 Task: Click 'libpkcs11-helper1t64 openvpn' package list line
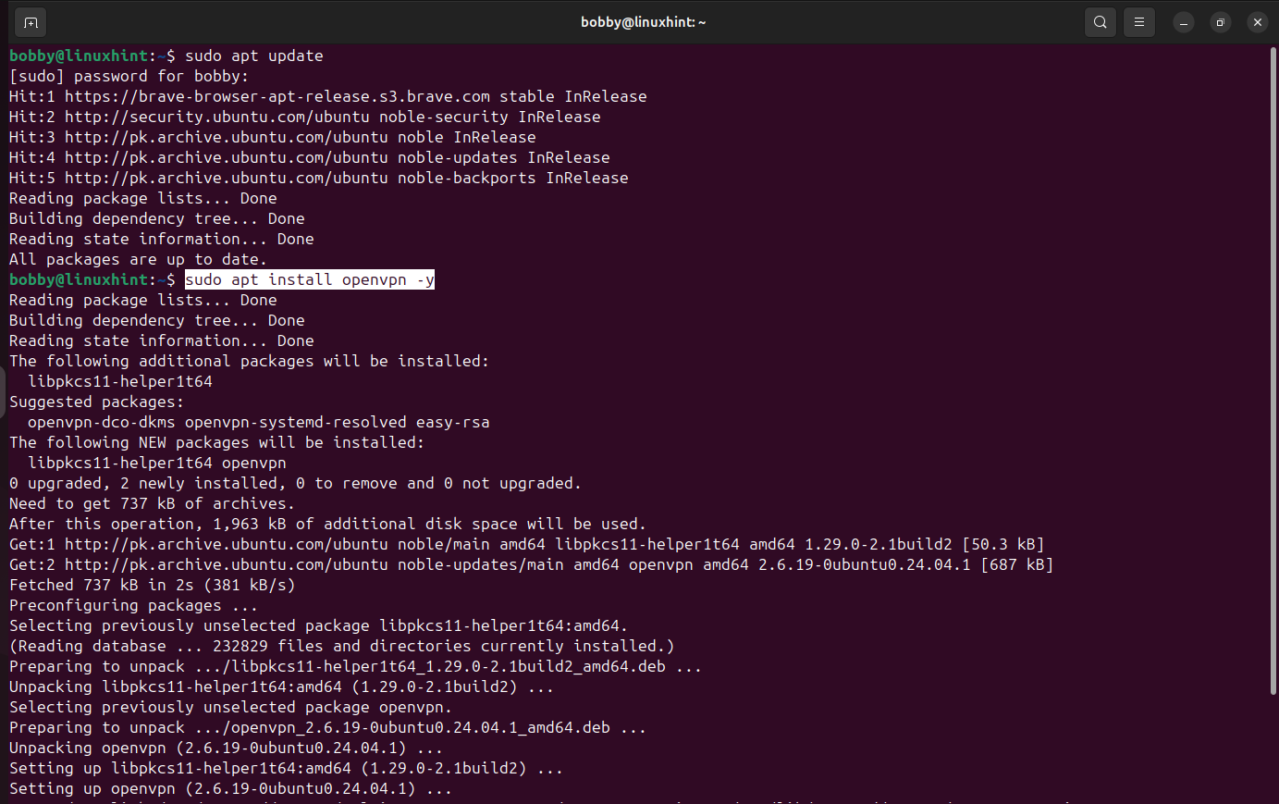(157, 463)
